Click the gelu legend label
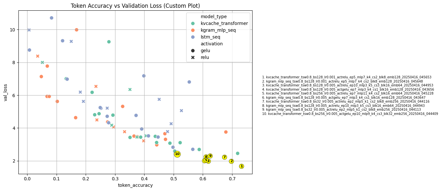441x191 pixels. (x=205, y=51)
